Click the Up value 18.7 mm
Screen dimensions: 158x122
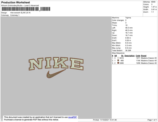pos(129,33)
